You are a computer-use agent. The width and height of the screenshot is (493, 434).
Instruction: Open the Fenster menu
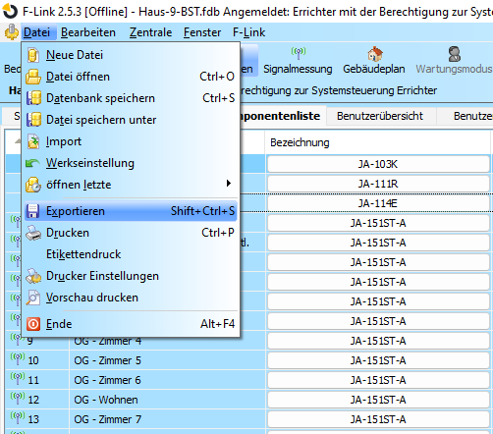pyautogui.click(x=202, y=32)
